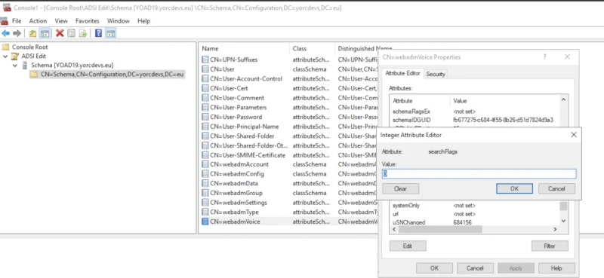604x278 pixels.
Task: Open the Action menu
Action: tap(39, 21)
